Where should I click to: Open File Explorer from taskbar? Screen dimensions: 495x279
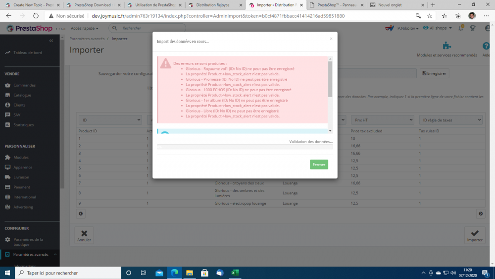pyautogui.click(x=190, y=273)
